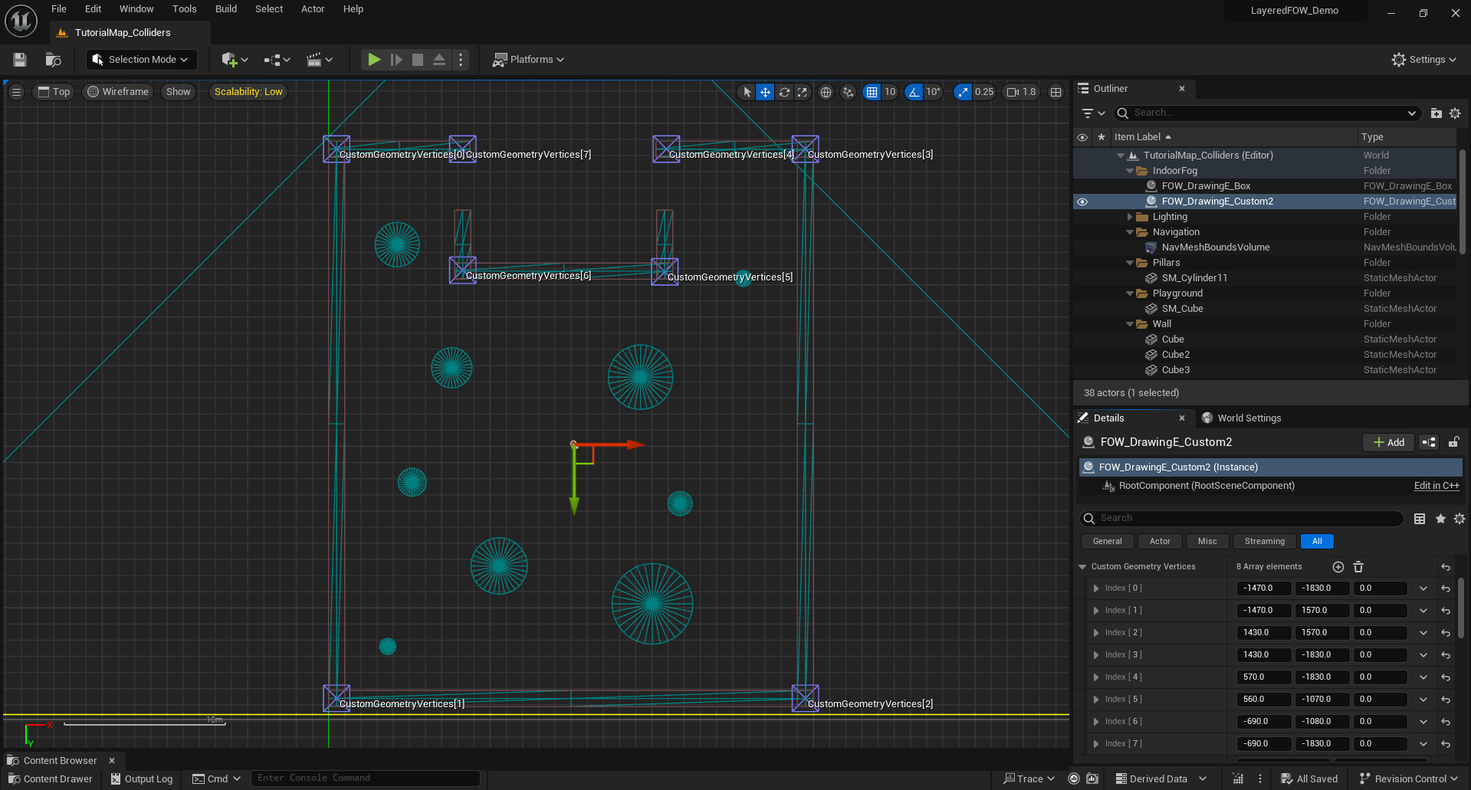Click the Scalability: Low warning button
This screenshot has height=790, width=1471.
248,92
